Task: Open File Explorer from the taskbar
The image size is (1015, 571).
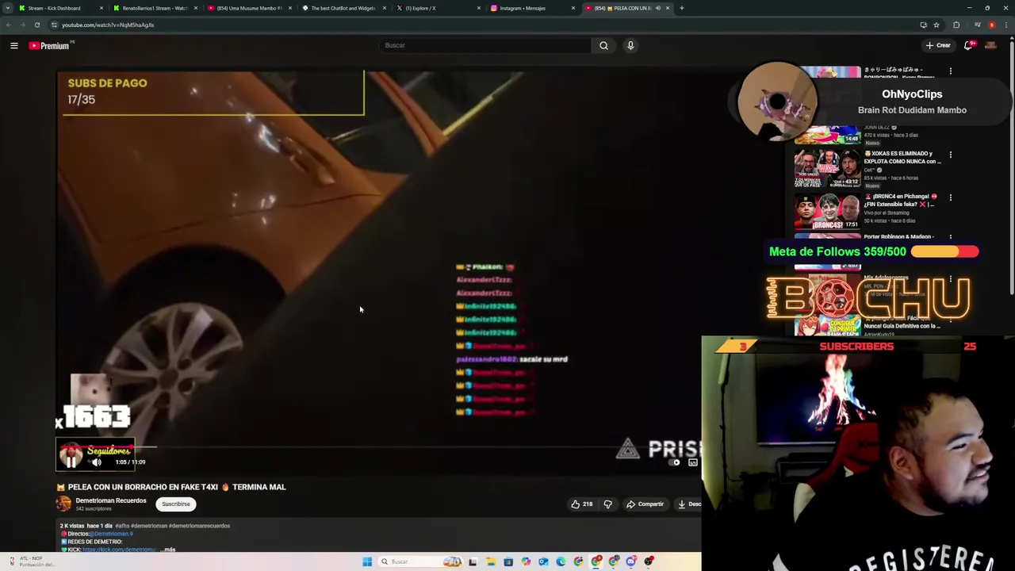Action: tap(491, 561)
